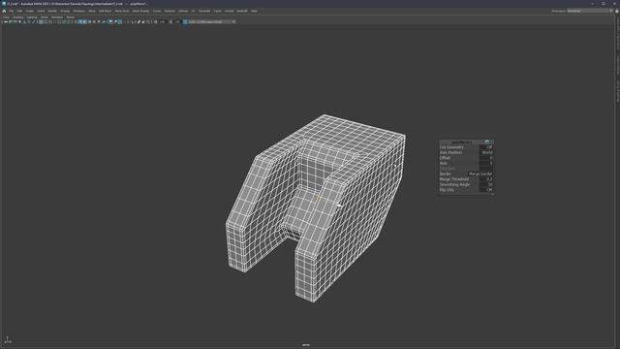This screenshot has height=349, width=620.
Task: Open the Create menu
Action: coord(30,11)
